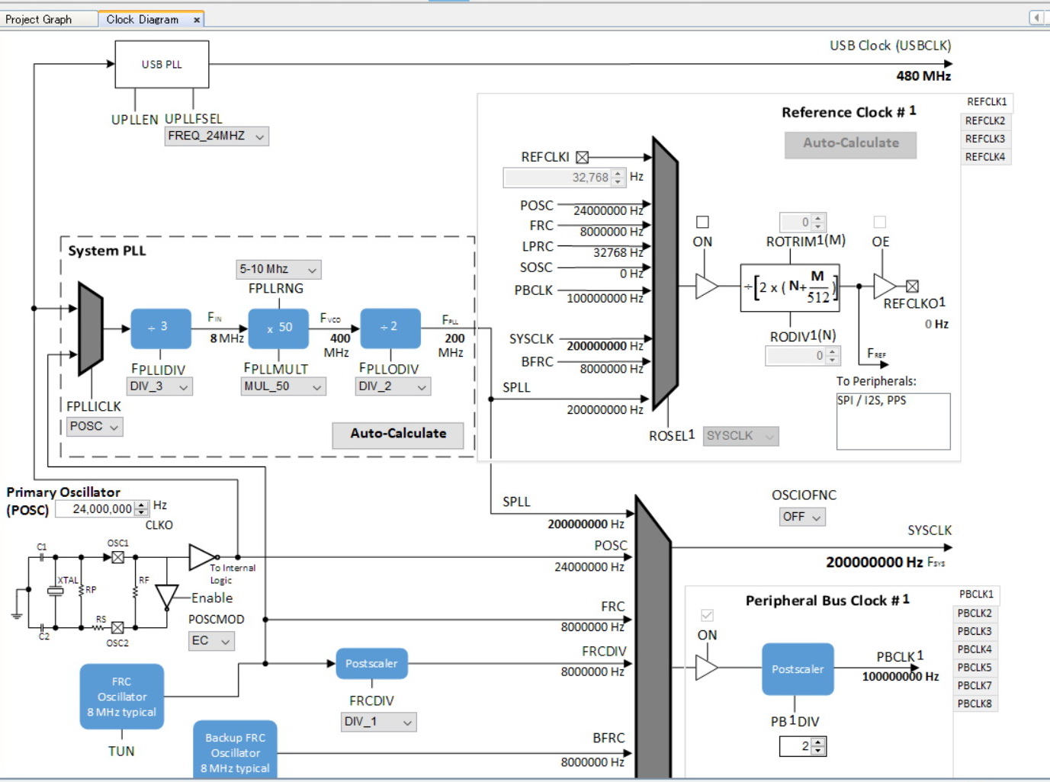
Task: Click the Enable inverter triangle symbol
Action: pos(166,598)
